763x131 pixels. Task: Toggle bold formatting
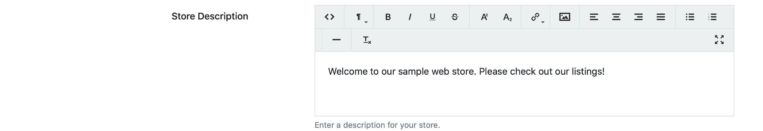[x=388, y=17]
